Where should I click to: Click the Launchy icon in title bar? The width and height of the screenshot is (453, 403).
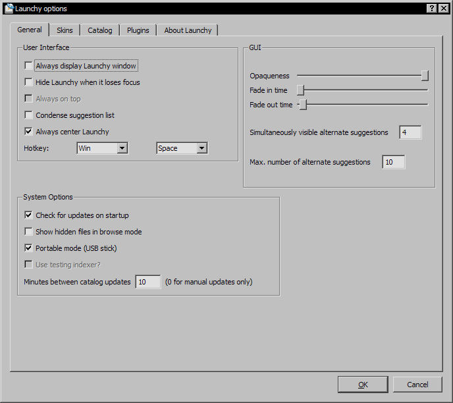(x=9, y=8)
